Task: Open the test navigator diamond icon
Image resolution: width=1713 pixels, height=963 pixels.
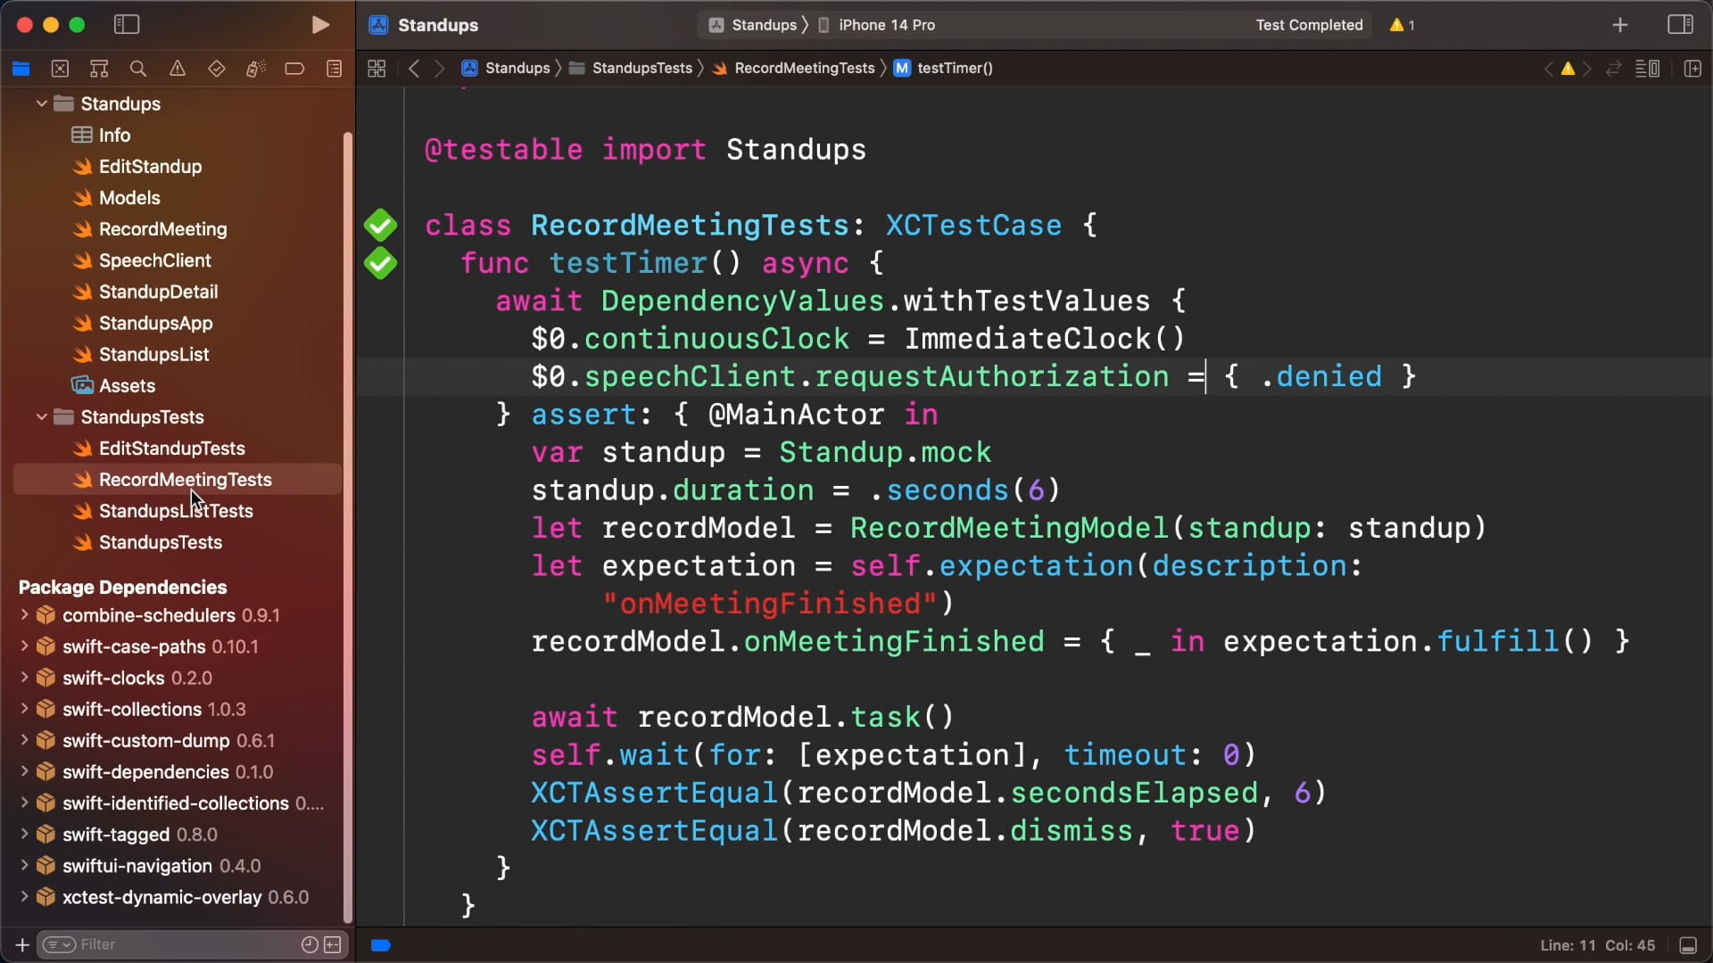Action: click(x=217, y=69)
